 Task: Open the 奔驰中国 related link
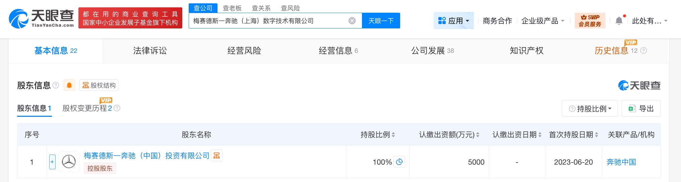pyautogui.click(x=621, y=162)
